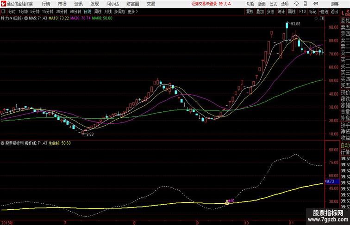Click the 证券交易未登录 login link

click(204, 4)
